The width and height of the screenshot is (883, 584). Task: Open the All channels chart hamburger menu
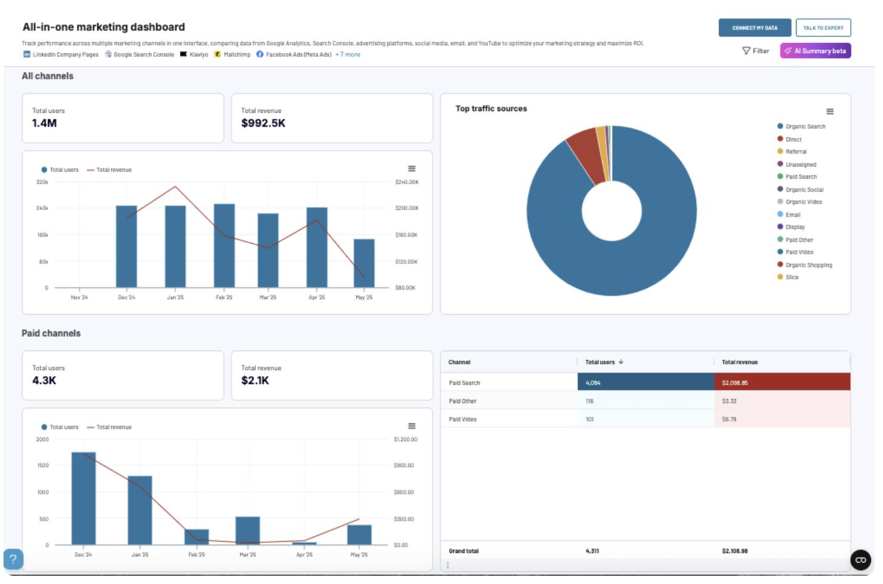[411, 169]
